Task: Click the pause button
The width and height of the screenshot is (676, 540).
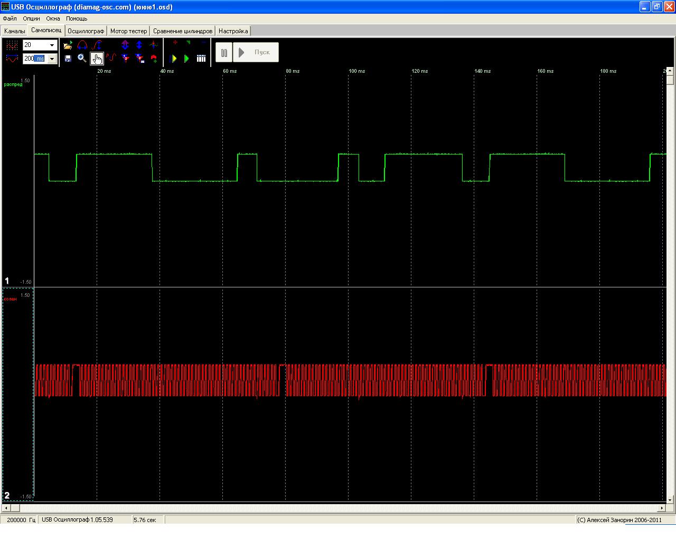Action: coord(224,52)
